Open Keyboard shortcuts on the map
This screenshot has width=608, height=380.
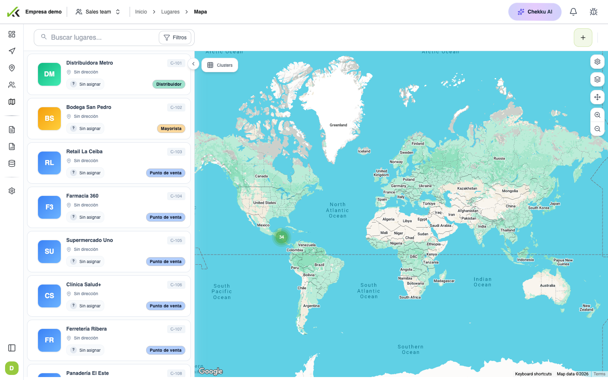533,374
